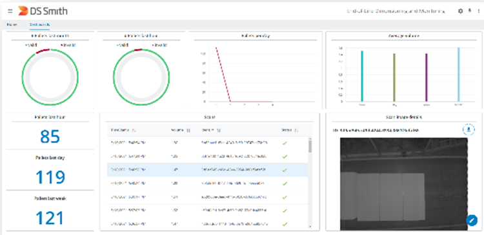Toggle the Invalid legend in pallets last hour donut

coord(159,45)
